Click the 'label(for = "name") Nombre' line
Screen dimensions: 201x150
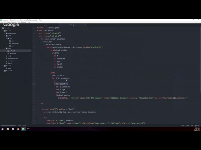pyautogui.click(x=59, y=121)
